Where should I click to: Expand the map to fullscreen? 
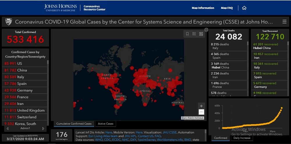[206, 30]
